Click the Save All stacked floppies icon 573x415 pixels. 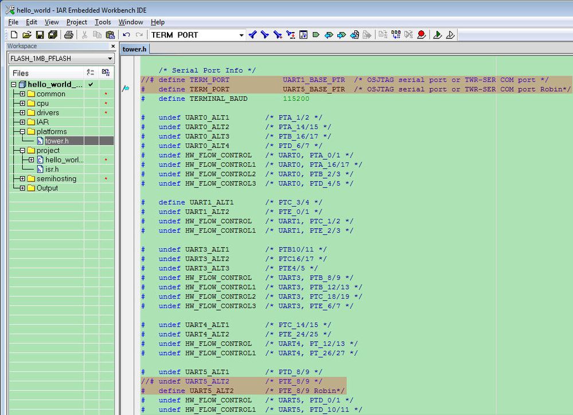pyautogui.click(x=53, y=35)
